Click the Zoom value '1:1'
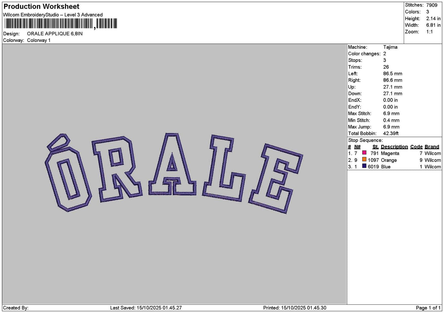 pos(429,32)
